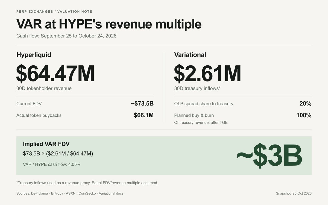Select the $66.1M buybacks value
The width and height of the screenshot is (328, 205).
click(x=144, y=115)
